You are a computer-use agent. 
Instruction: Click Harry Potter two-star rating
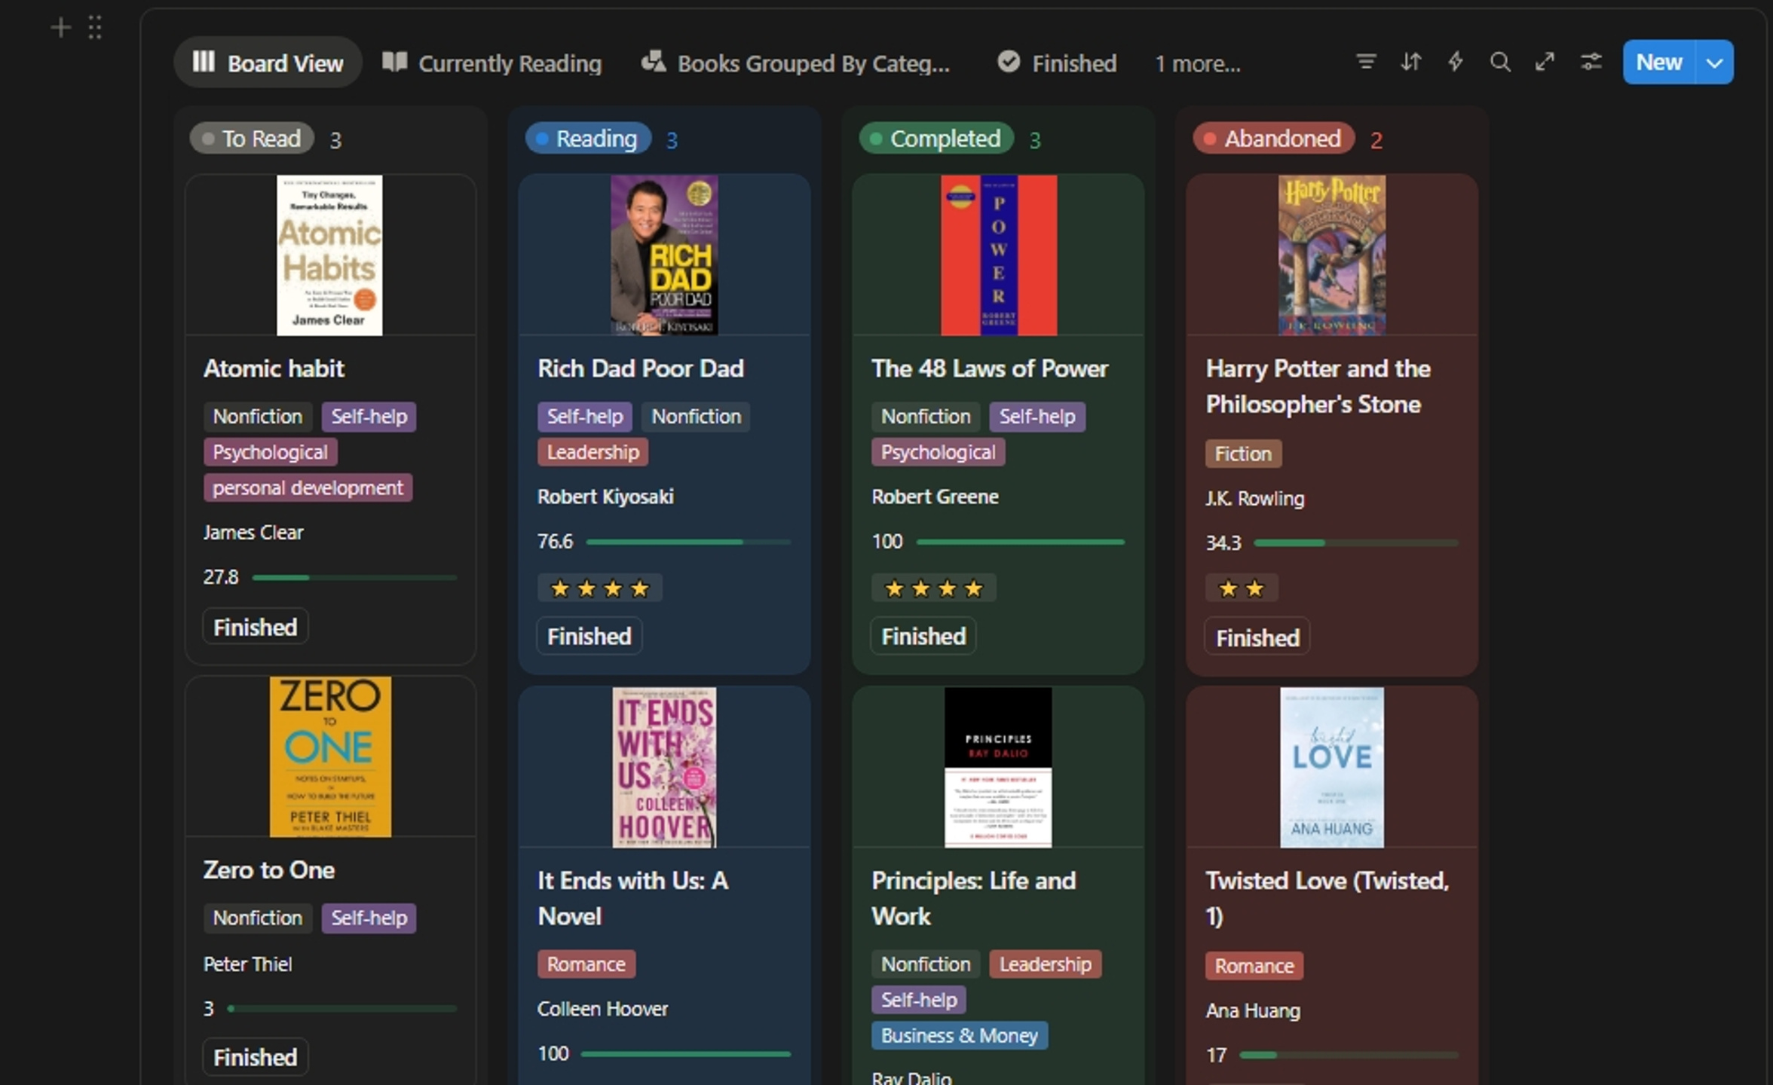[x=1242, y=588]
